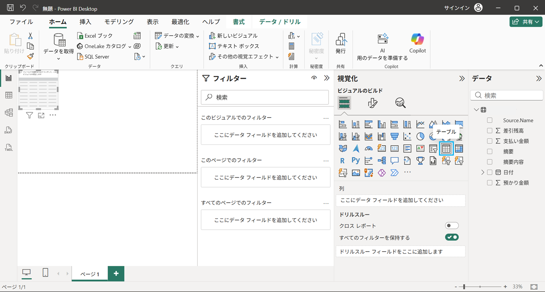Screen dimensions: 545x292
Task: Open Model view in left sidebar
Action: 9,113
